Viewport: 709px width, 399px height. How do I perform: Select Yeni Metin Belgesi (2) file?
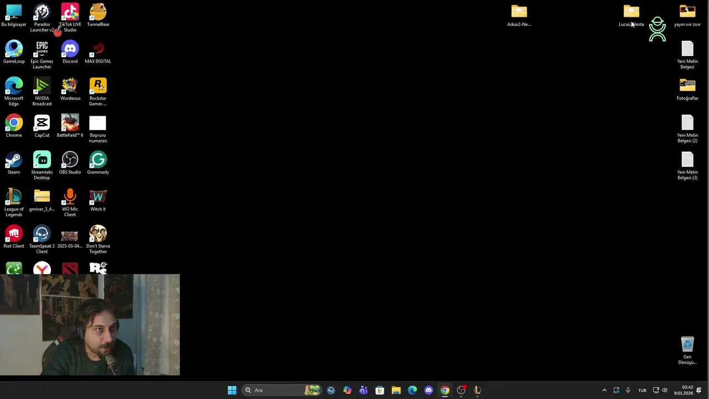pos(687,129)
